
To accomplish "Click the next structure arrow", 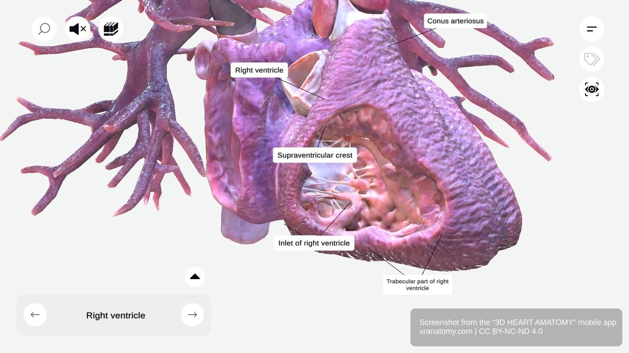I will (192, 314).
